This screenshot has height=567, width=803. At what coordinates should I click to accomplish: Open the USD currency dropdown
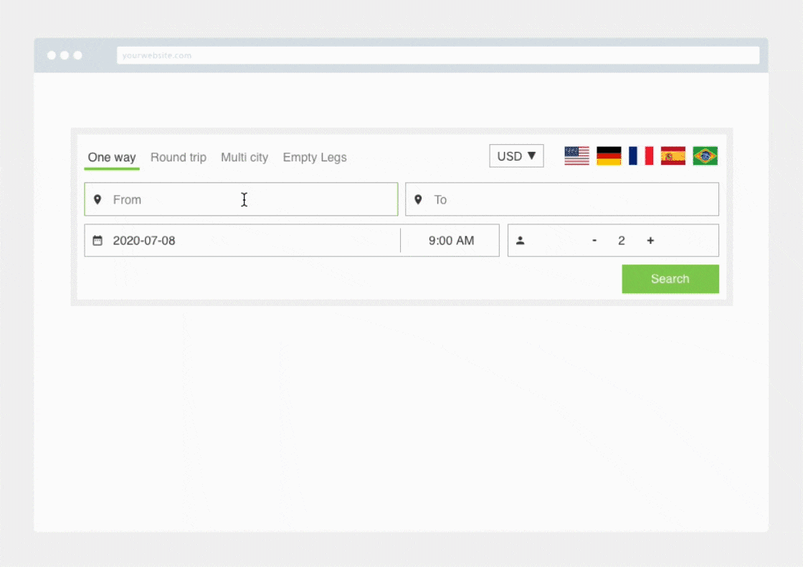[x=516, y=156]
